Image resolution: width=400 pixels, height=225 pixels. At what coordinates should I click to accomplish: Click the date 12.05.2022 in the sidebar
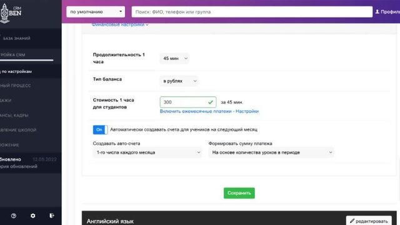click(x=44, y=159)
